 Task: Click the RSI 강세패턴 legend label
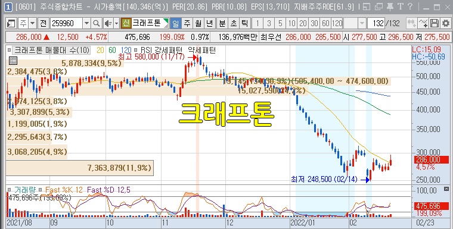(x=162, y=51)
